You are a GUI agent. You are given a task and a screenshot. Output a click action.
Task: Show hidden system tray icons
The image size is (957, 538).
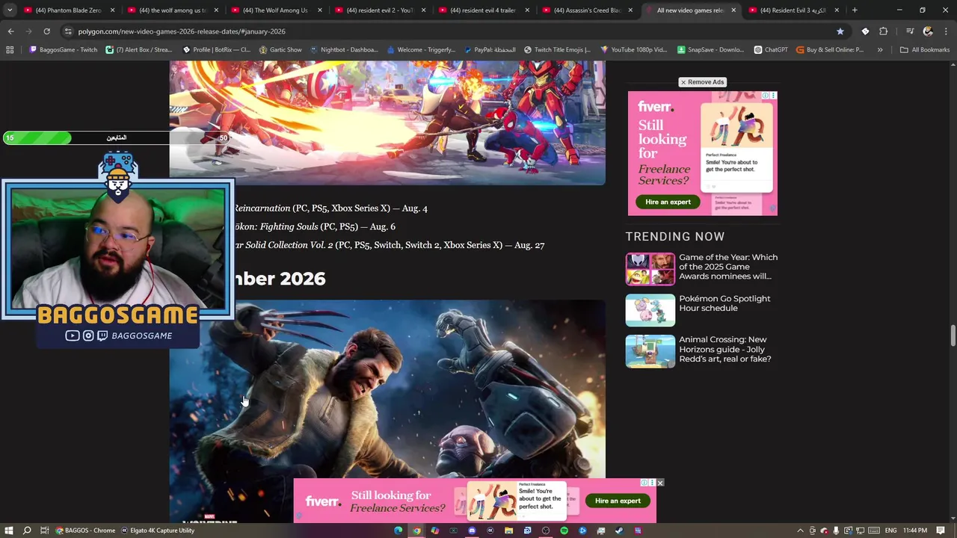click(x=800, y=531)
